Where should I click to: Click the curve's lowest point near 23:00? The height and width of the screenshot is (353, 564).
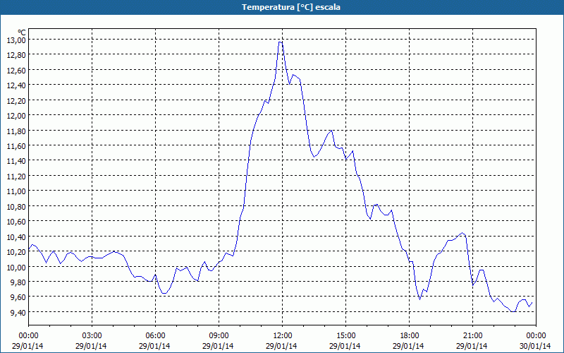tap(513, 311)
